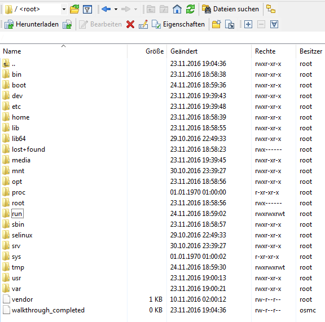The image size is (325, 322).
Task: Click the select files plus icon
Action: coord(248,24)
